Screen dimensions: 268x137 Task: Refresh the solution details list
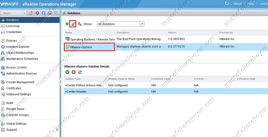80,72
